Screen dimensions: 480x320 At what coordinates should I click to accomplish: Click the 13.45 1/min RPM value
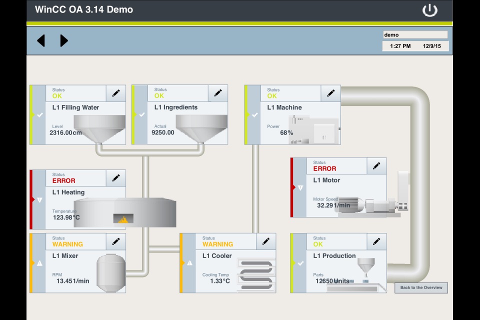pos(73,281)
